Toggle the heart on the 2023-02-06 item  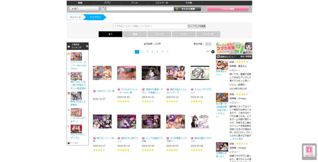pyautogui.click(x=143, y=138)
